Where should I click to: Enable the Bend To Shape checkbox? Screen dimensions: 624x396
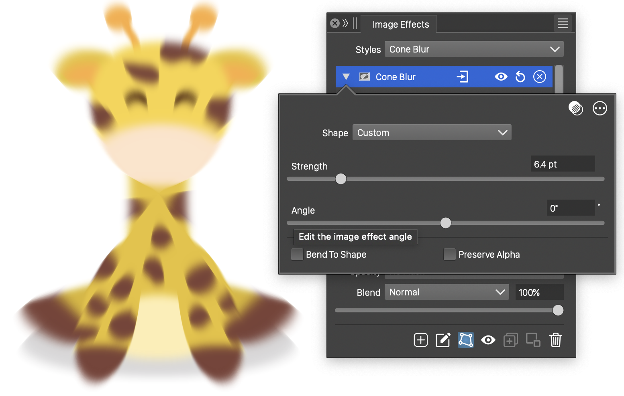pyautogui.click(x=297, y=254)
